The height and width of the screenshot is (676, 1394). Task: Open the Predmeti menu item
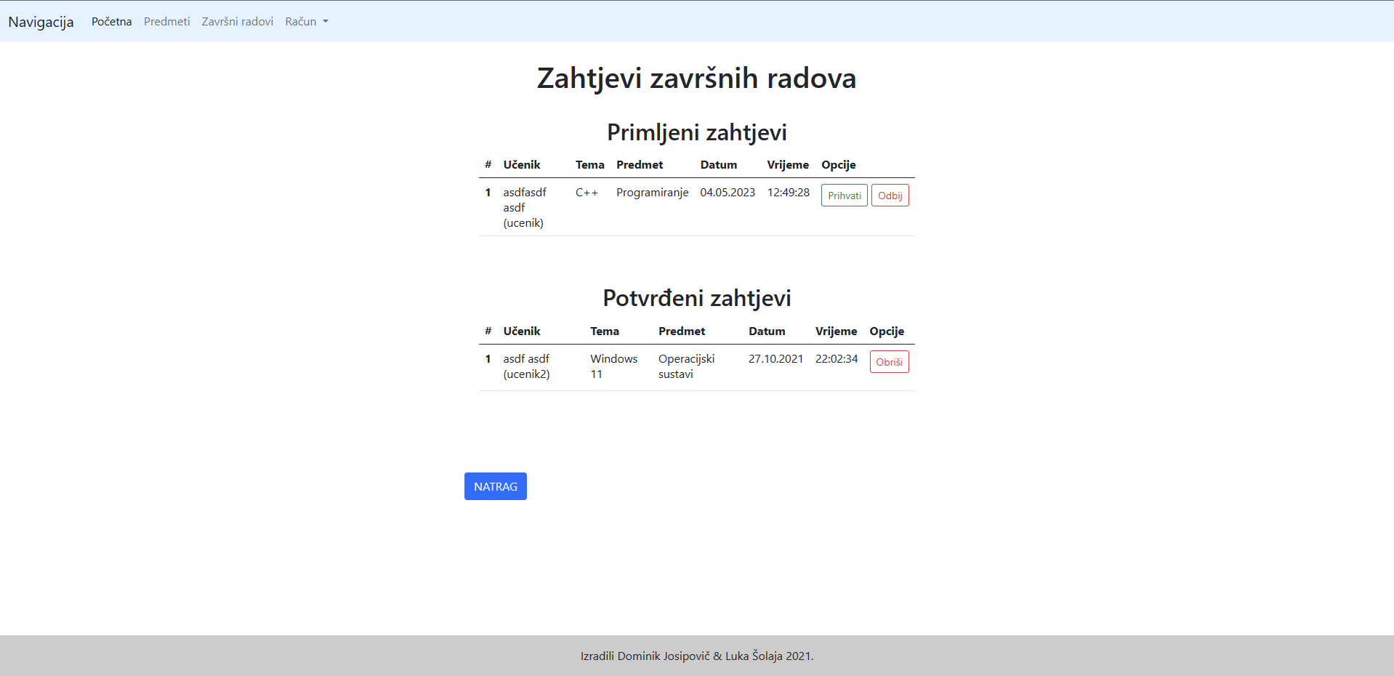(166, 21)
